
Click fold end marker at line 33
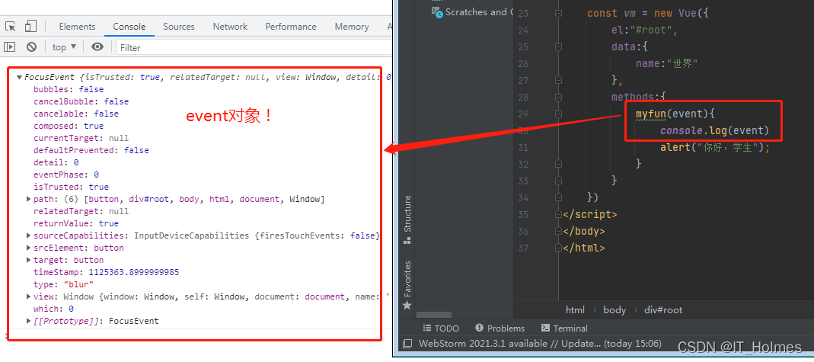(559, 180)
